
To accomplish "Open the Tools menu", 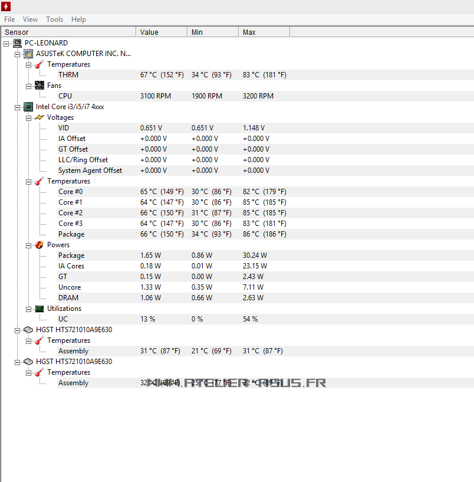I will [54, 19].
